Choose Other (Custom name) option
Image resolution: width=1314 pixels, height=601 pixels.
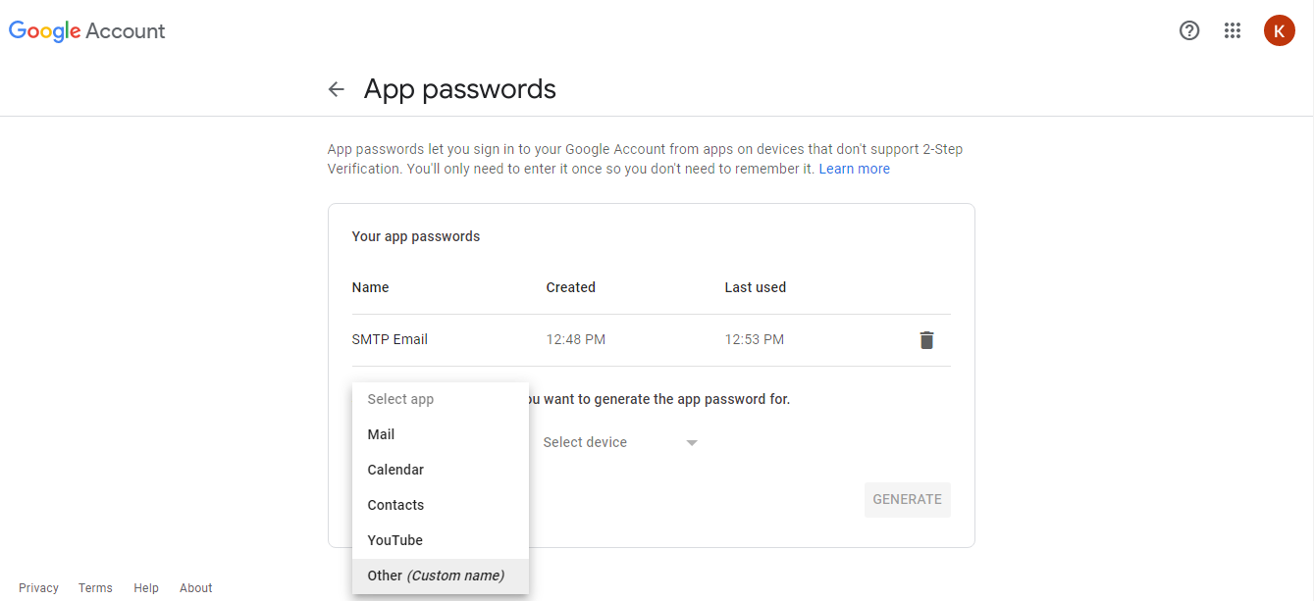(x=436, y=576)
